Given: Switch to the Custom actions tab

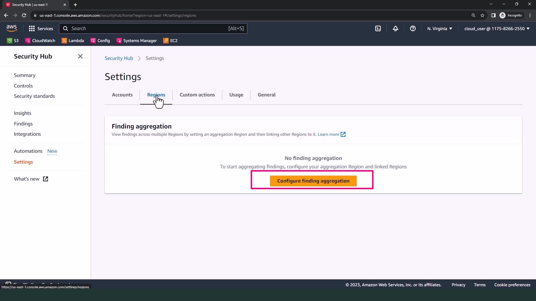Looking at the screenshot, I should click(197, 95).
